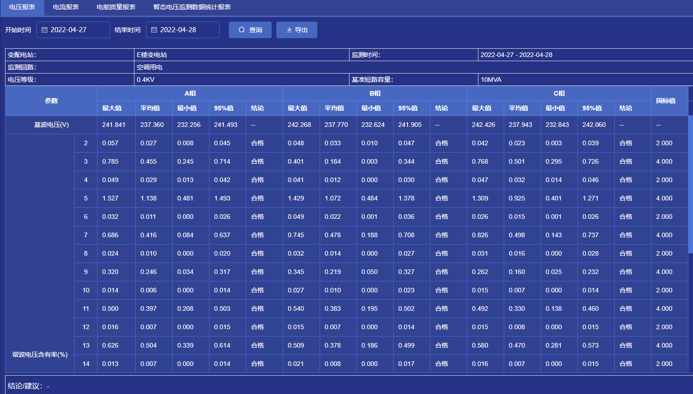
Task: Click the A相 column group header
Action: 190,93
